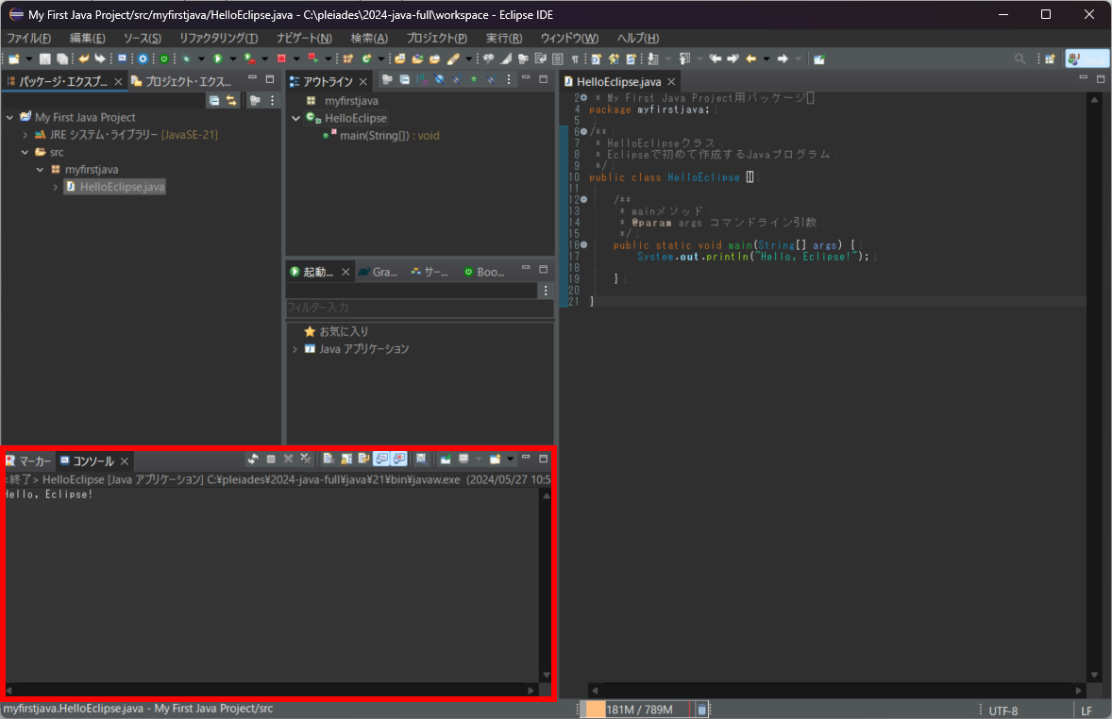Click the New Java Class icon

[x=366, y=59]
